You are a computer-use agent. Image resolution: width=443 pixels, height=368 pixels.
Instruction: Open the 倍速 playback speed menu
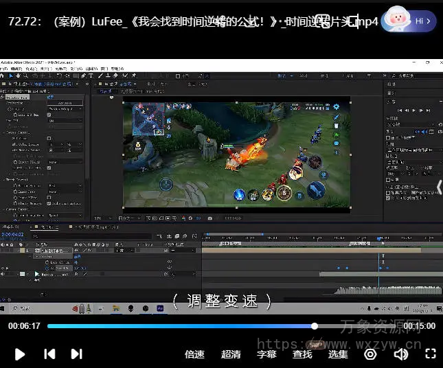pyautogui.click(x=194, y=354)
